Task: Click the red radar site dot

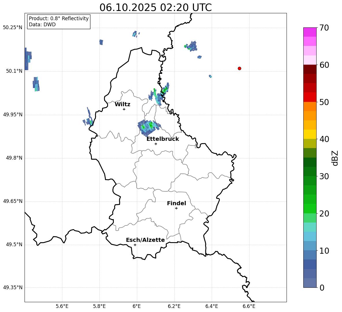Action: [239, 68]
